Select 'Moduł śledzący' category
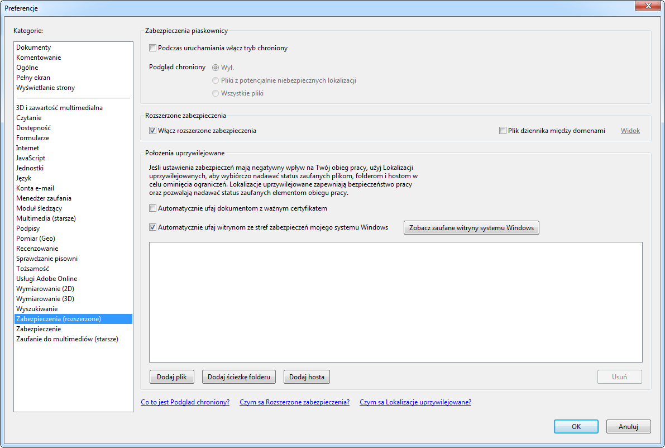 pos(73,208)
